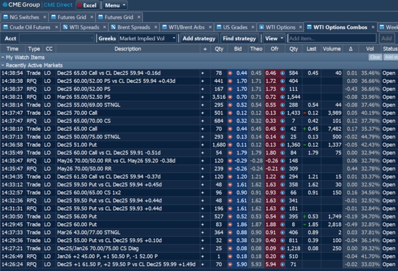Screen dimensions: 398x271
Task: Click green up arrow on Dec25 56.00 Put last
Action: click(304, 217)
